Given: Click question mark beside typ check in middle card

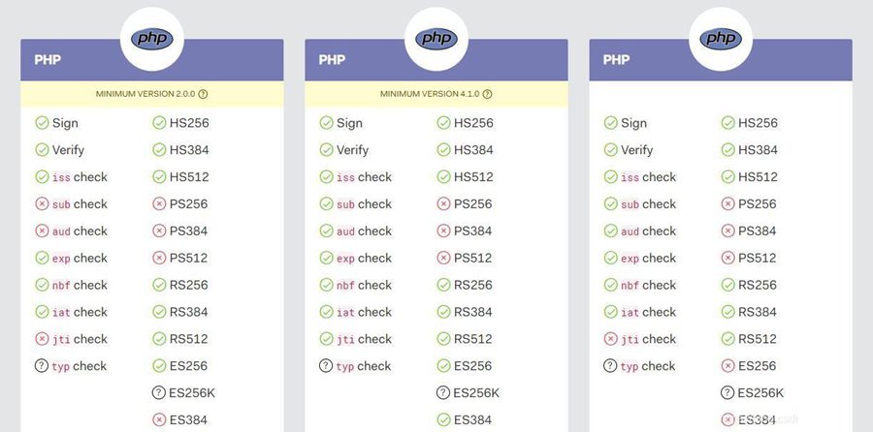Looking at the screenshot, I should click(326, 366).
